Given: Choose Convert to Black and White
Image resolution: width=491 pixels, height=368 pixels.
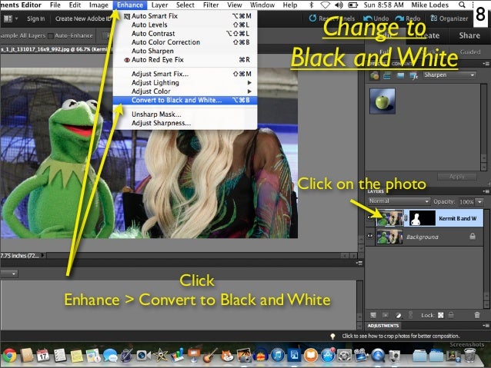Looking at the screenshot, I should coord(185,100).
